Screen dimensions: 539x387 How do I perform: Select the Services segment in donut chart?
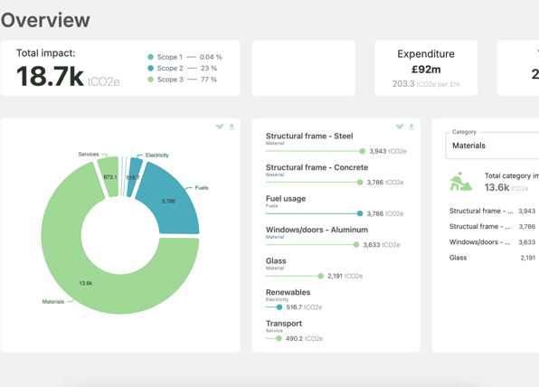tap(109, 176)
